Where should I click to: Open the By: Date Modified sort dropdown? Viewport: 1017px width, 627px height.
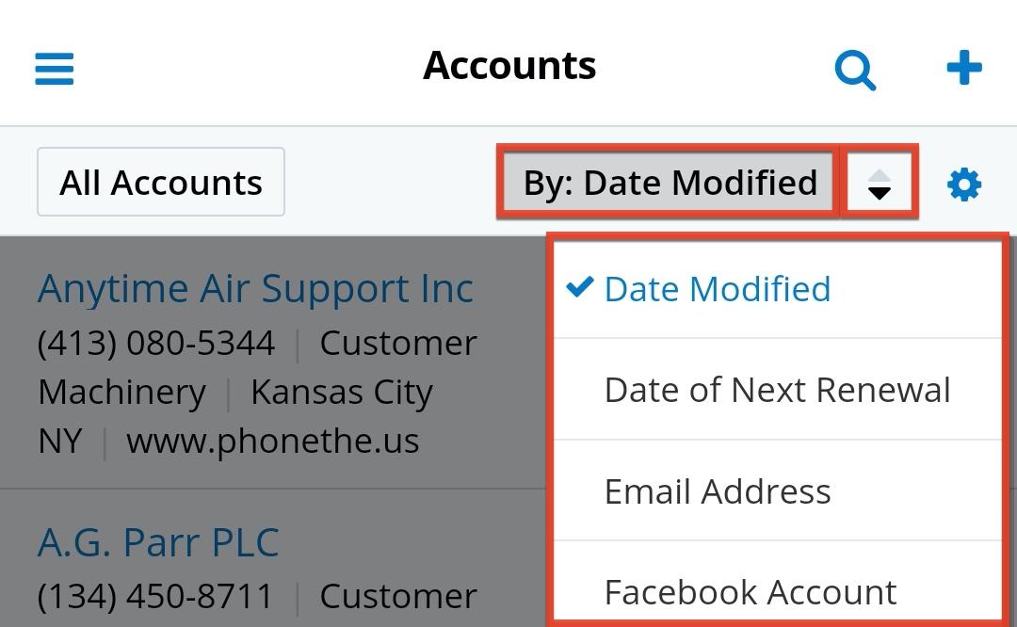coord(669,183)
